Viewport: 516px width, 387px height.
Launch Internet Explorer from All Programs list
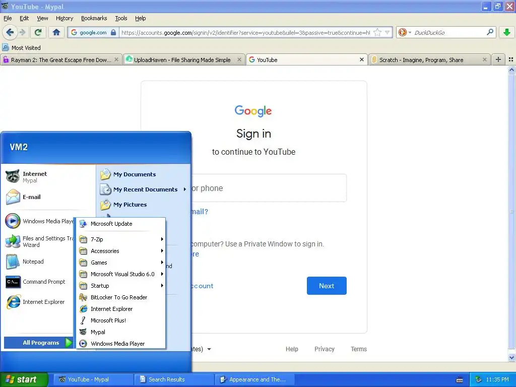(121, 309)
